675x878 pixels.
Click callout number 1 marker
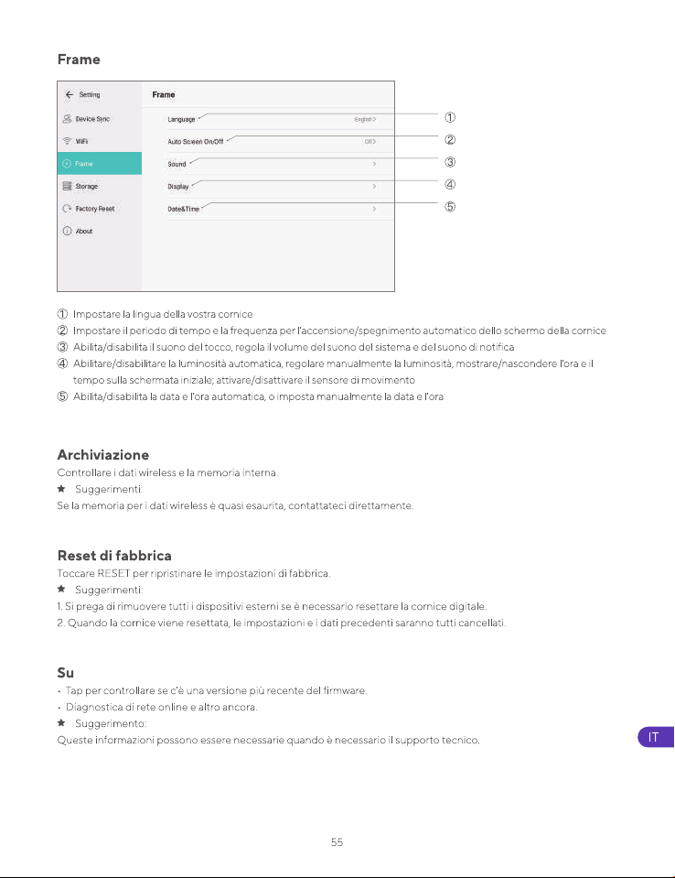tap(450, 117)
